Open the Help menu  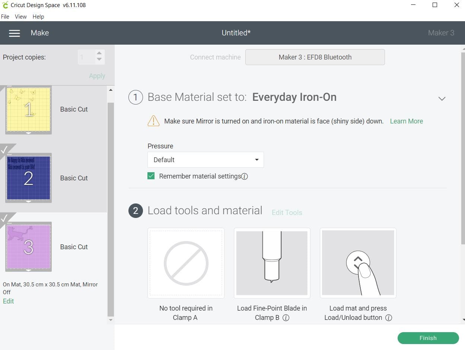point(38,16)
